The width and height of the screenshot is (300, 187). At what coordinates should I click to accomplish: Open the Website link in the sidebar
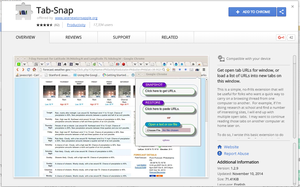[x=230, y=147]
